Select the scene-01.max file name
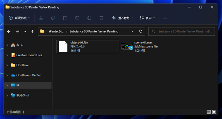 143,42
